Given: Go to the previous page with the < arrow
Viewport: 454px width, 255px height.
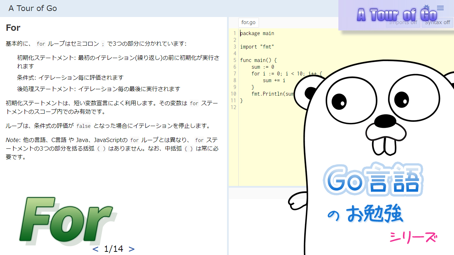Looking at the screenshot, I should point(95,249).
